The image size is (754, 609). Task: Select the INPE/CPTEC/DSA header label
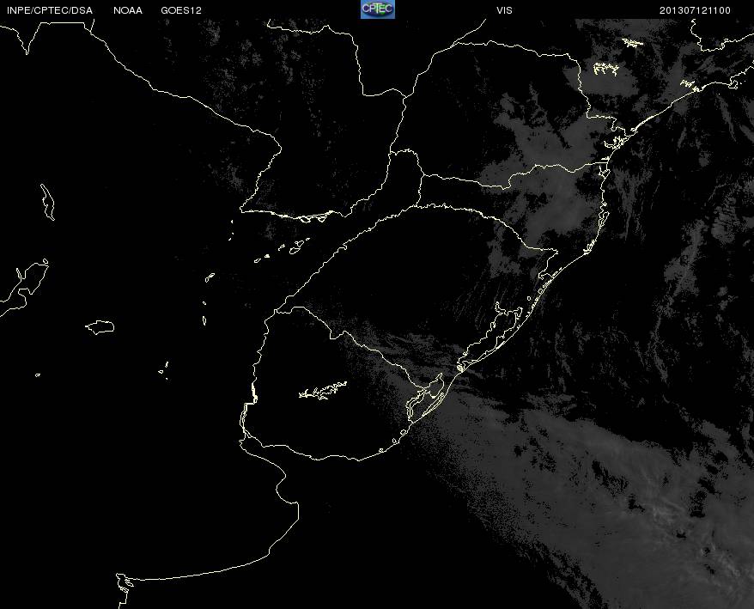coord(50,10)
